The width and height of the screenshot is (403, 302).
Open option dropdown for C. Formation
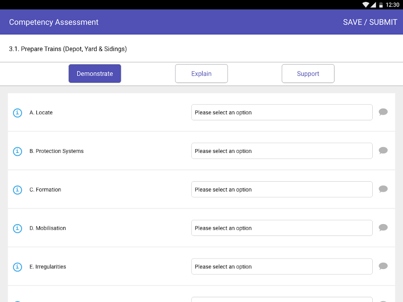click(282, 189)
